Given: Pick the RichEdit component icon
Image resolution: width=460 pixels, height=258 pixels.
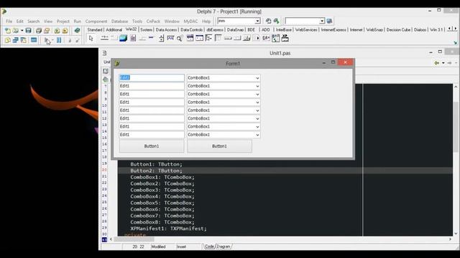Looking at the screenshot, I should pyautogui.click(x=133, y=38).
